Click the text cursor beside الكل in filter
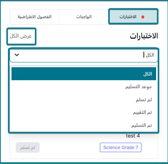 [144, 55]
